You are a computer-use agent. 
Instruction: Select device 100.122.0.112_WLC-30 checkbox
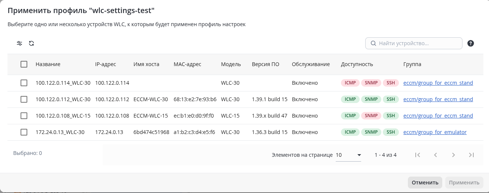[24, 99]
